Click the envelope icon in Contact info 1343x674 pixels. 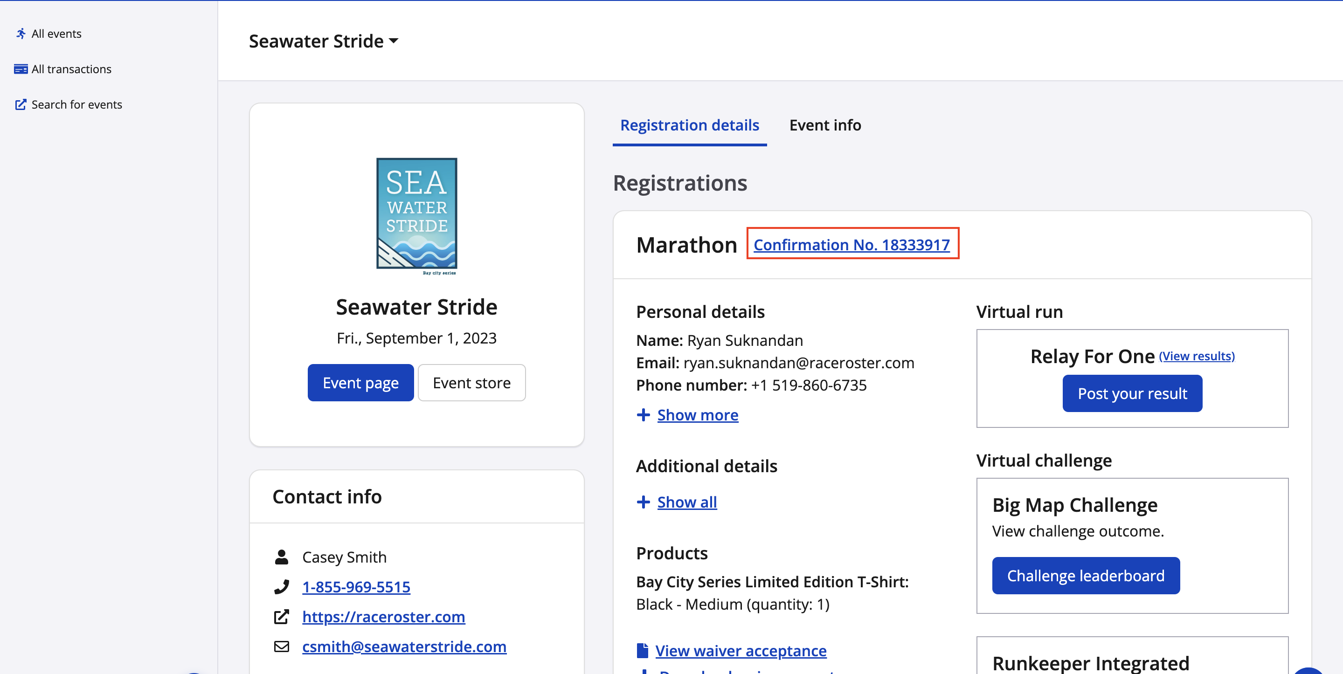click(282, 646)
